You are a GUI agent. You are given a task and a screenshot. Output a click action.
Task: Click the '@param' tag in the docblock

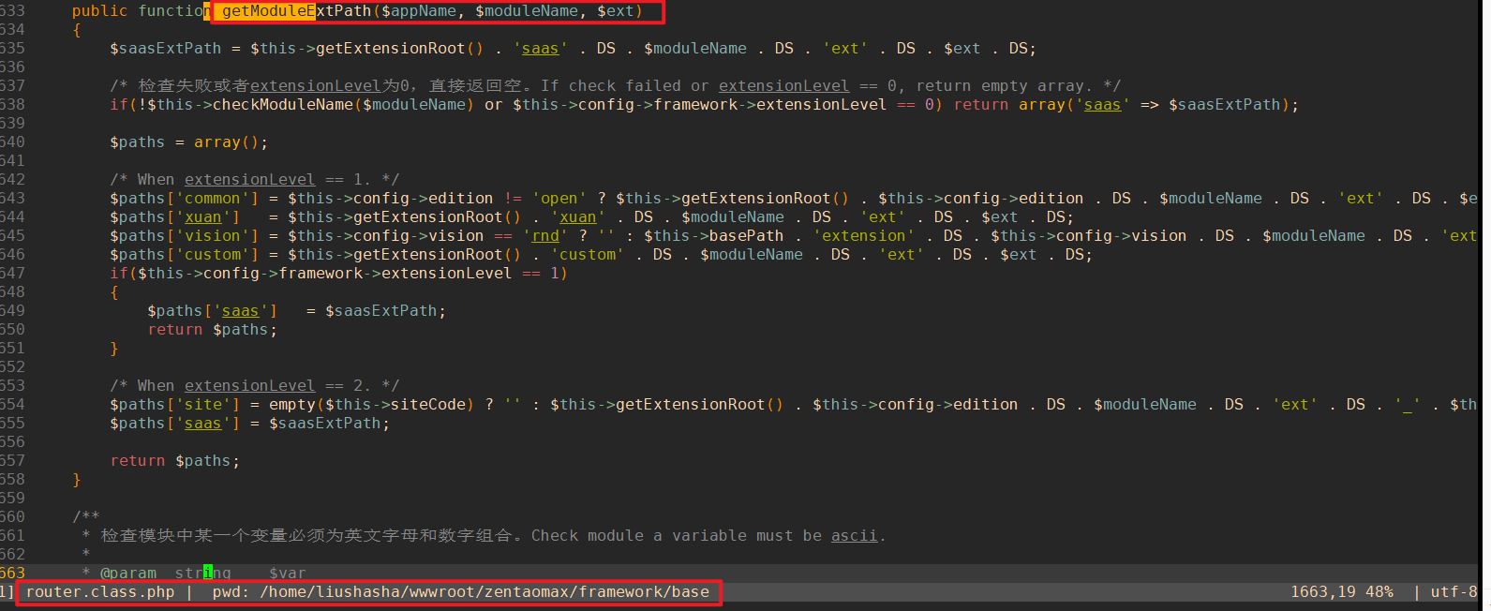pyautogui.click(x=128, y=574)
